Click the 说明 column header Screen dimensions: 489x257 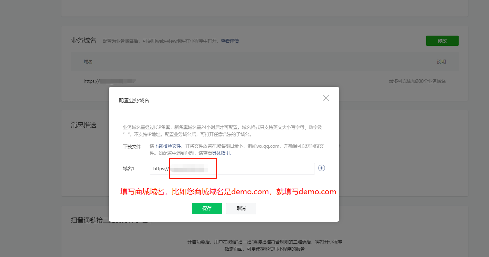pos(441,62)
